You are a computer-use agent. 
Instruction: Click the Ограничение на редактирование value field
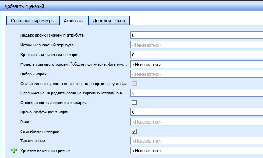[x=196, y=93]
